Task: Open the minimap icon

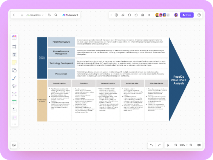Action: [x=199, y=145]
